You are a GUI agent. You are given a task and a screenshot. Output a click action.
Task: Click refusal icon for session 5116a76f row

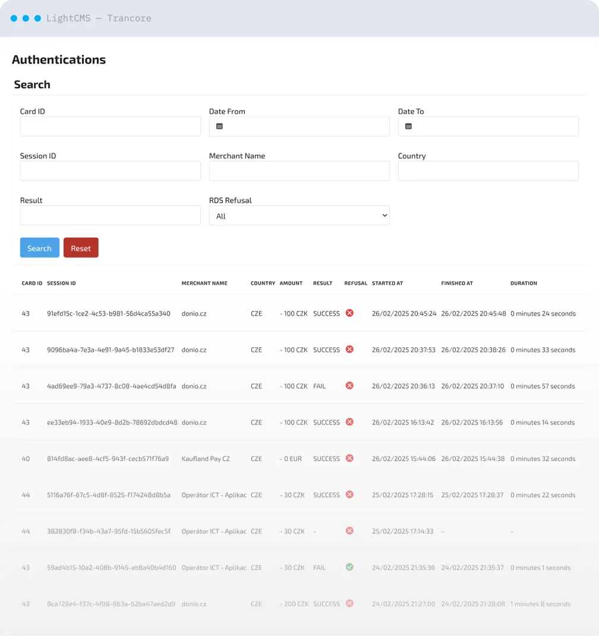[x=349, y=495]
